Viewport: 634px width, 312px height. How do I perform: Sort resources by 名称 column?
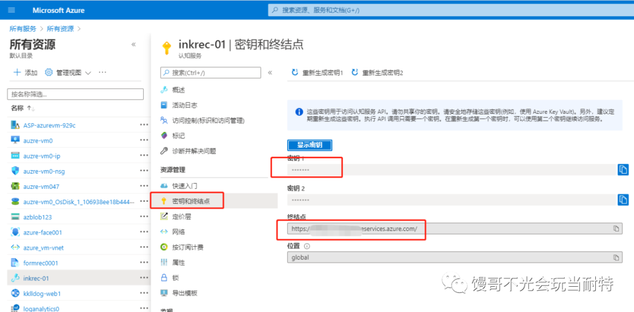click(23, 108)
